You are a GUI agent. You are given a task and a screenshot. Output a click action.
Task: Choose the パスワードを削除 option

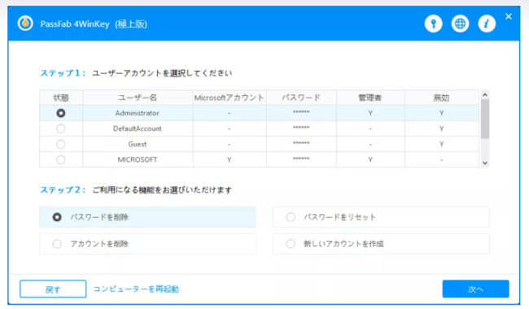148,217
